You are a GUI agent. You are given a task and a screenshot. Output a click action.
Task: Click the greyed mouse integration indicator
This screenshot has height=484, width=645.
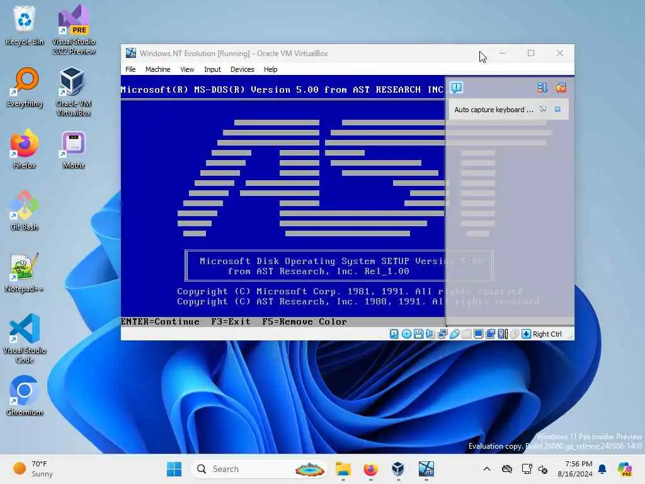[x=514, y=334]
